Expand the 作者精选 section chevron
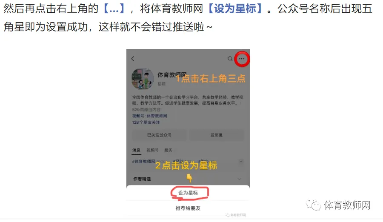The height and width of the screenshot is (222, 383). pyautogui.click(x=239, y=179)
